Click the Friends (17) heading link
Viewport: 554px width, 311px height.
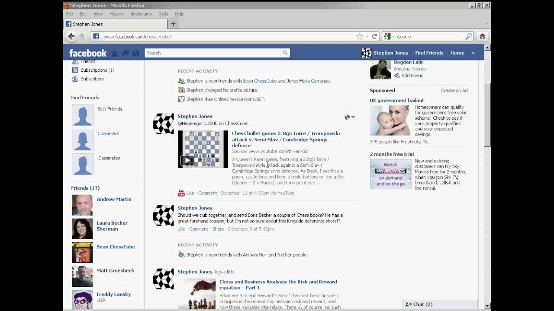85,188
